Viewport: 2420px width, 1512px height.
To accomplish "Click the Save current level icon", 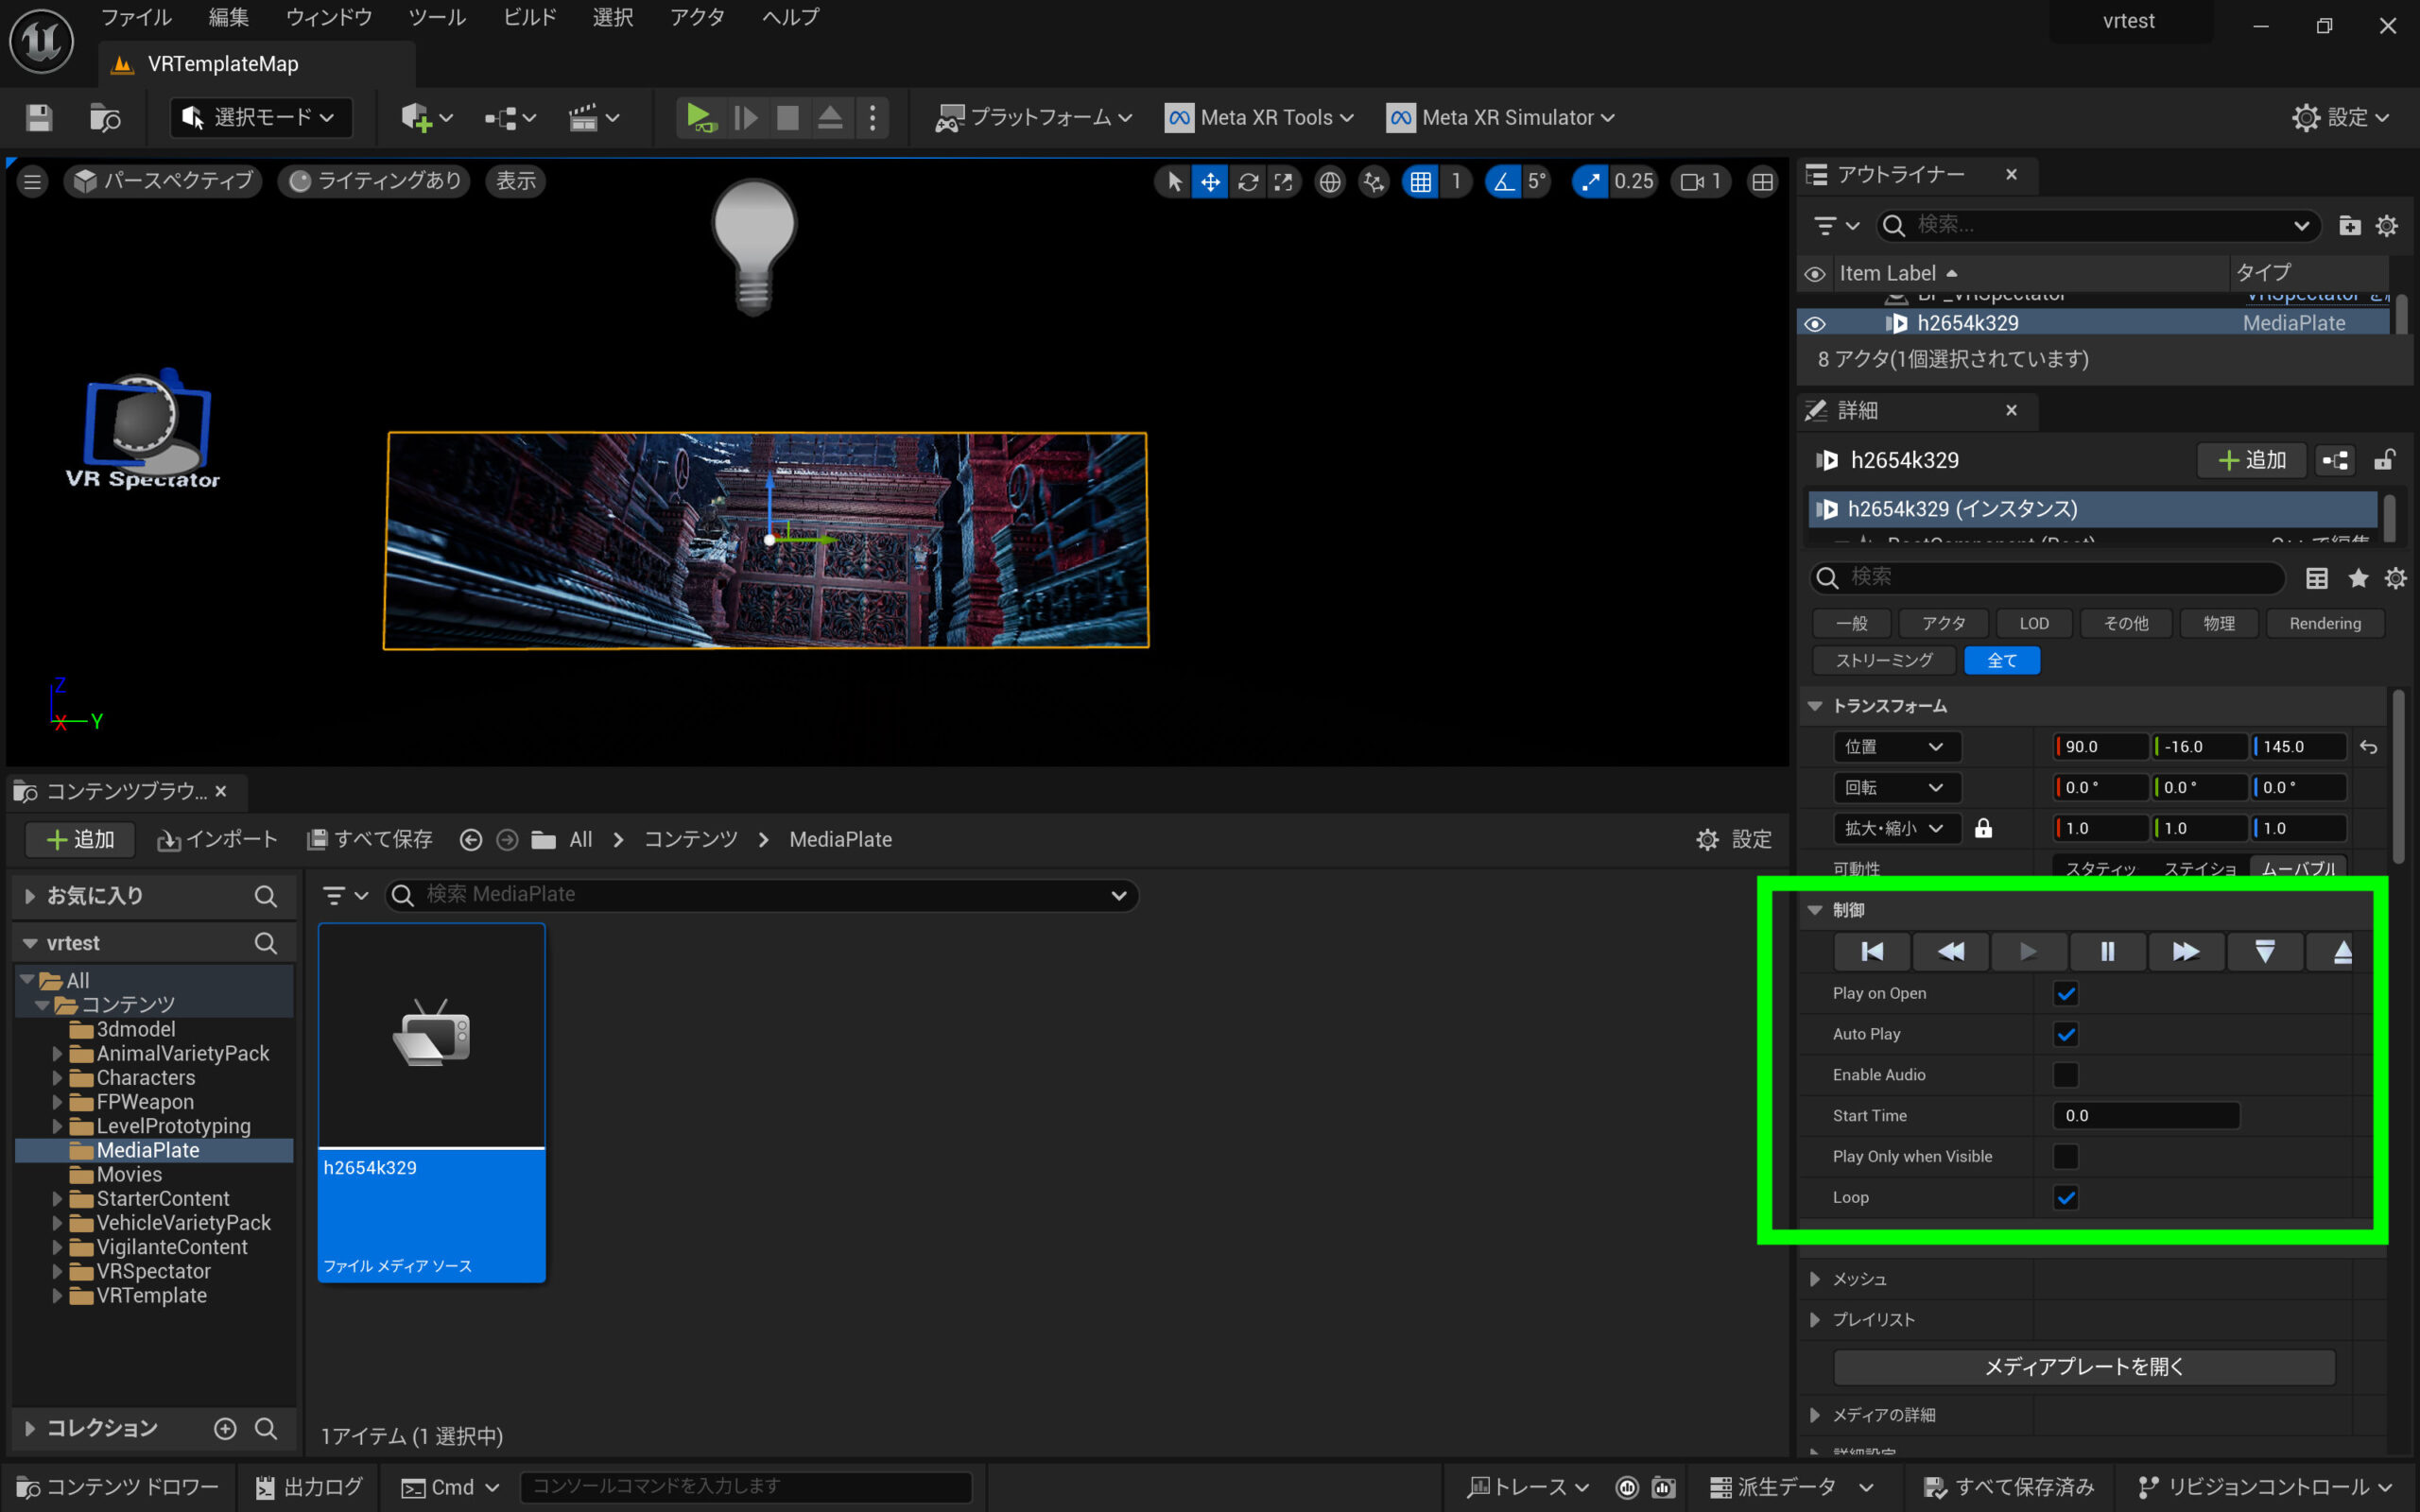I will tap(39, 118).
